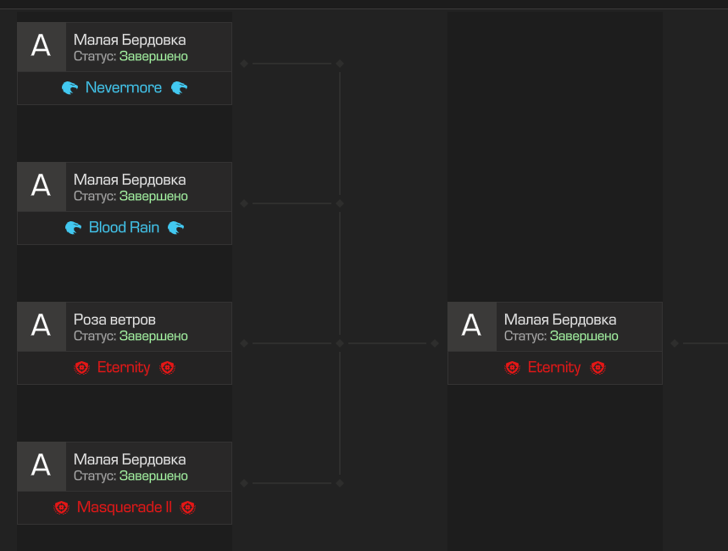Viewport: 728px width, 551px height.
Task: Click the right red emblem in the Роза ветров card
Action: point(167,367)
